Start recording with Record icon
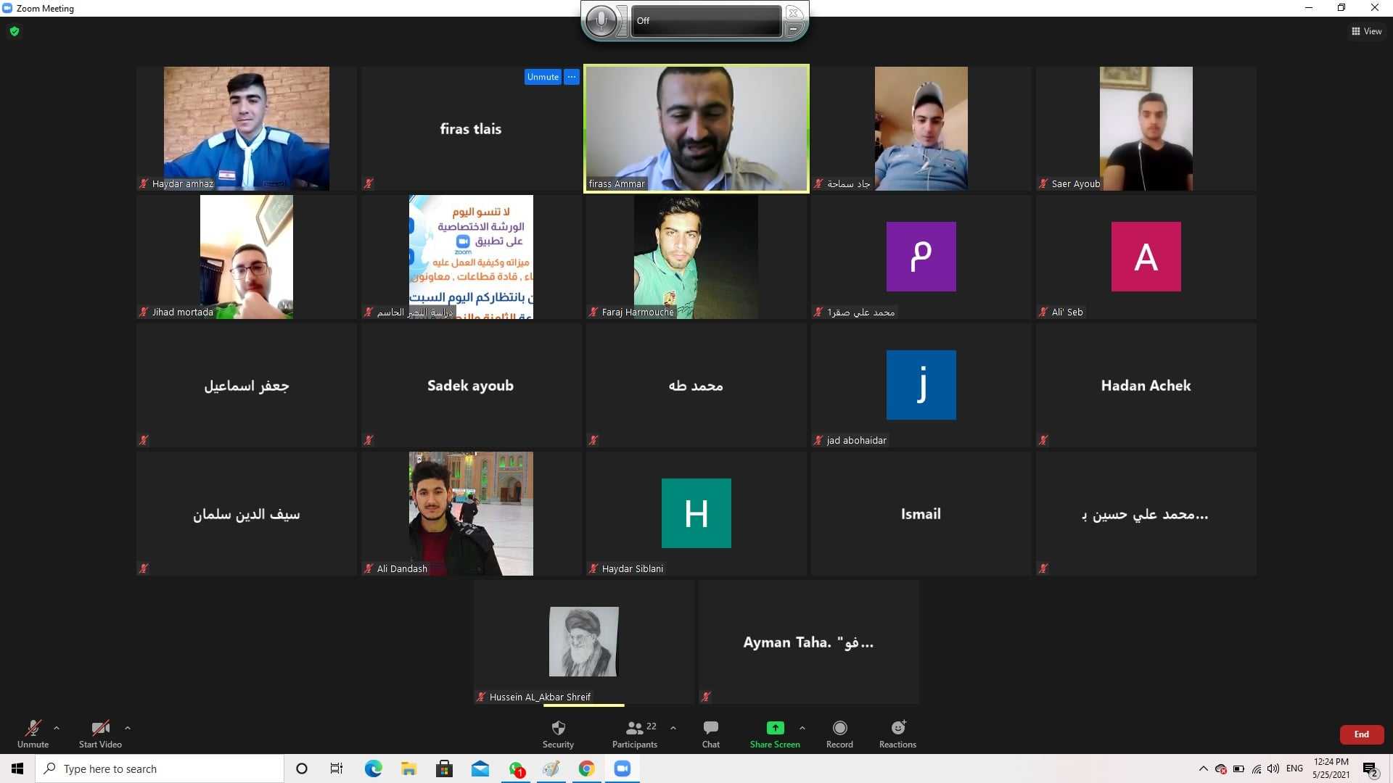The image size is (1393, 783). (x=839, y=728)
